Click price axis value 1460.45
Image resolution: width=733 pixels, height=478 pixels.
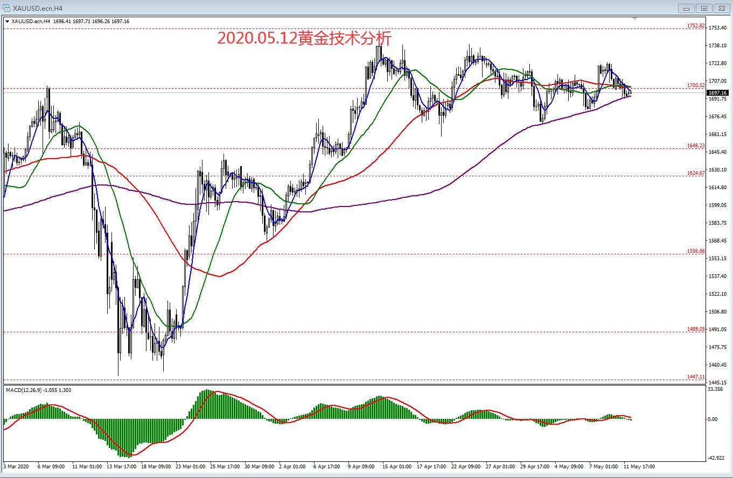(718, 365)
